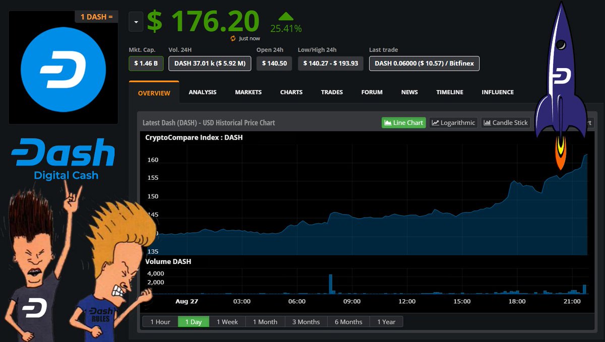Click the round blue Dash coin logo
605x342 pixels.
point(64,70)
